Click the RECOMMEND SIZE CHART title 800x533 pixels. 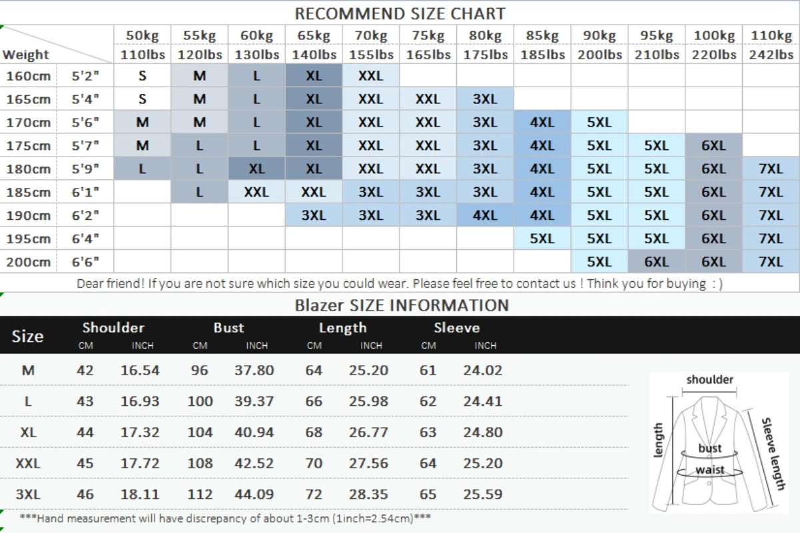[x=400, y=13]
